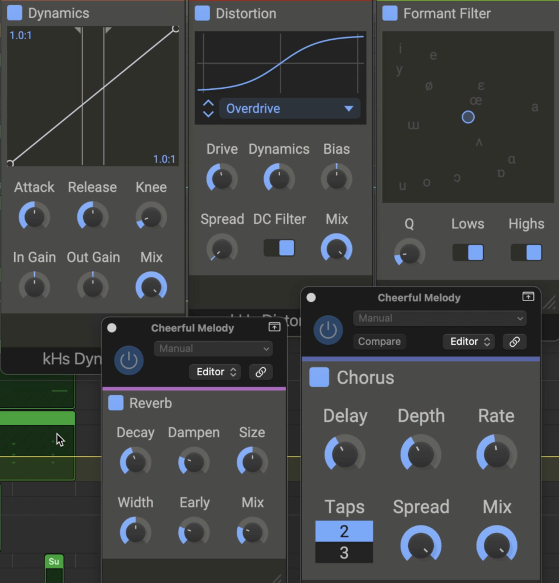This screenshot has height=583, width=559.
Task: Click the Reverb Dampen knob
Action: 194,462
